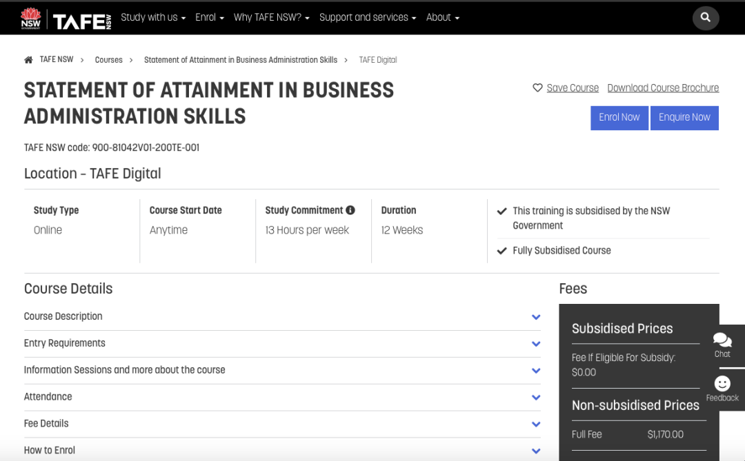Image resolution: width=745 pixels, height=461 pixels.
Task: Open the Chat speech bubble widget
Action: point(722,345)
